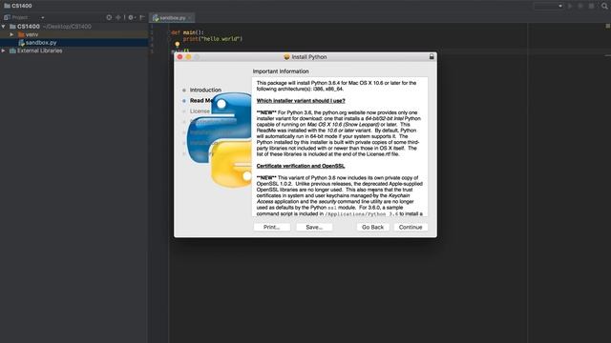Select the CS1400 root in project tree
The width and height of the screenshot is (611, 343).
28,27
